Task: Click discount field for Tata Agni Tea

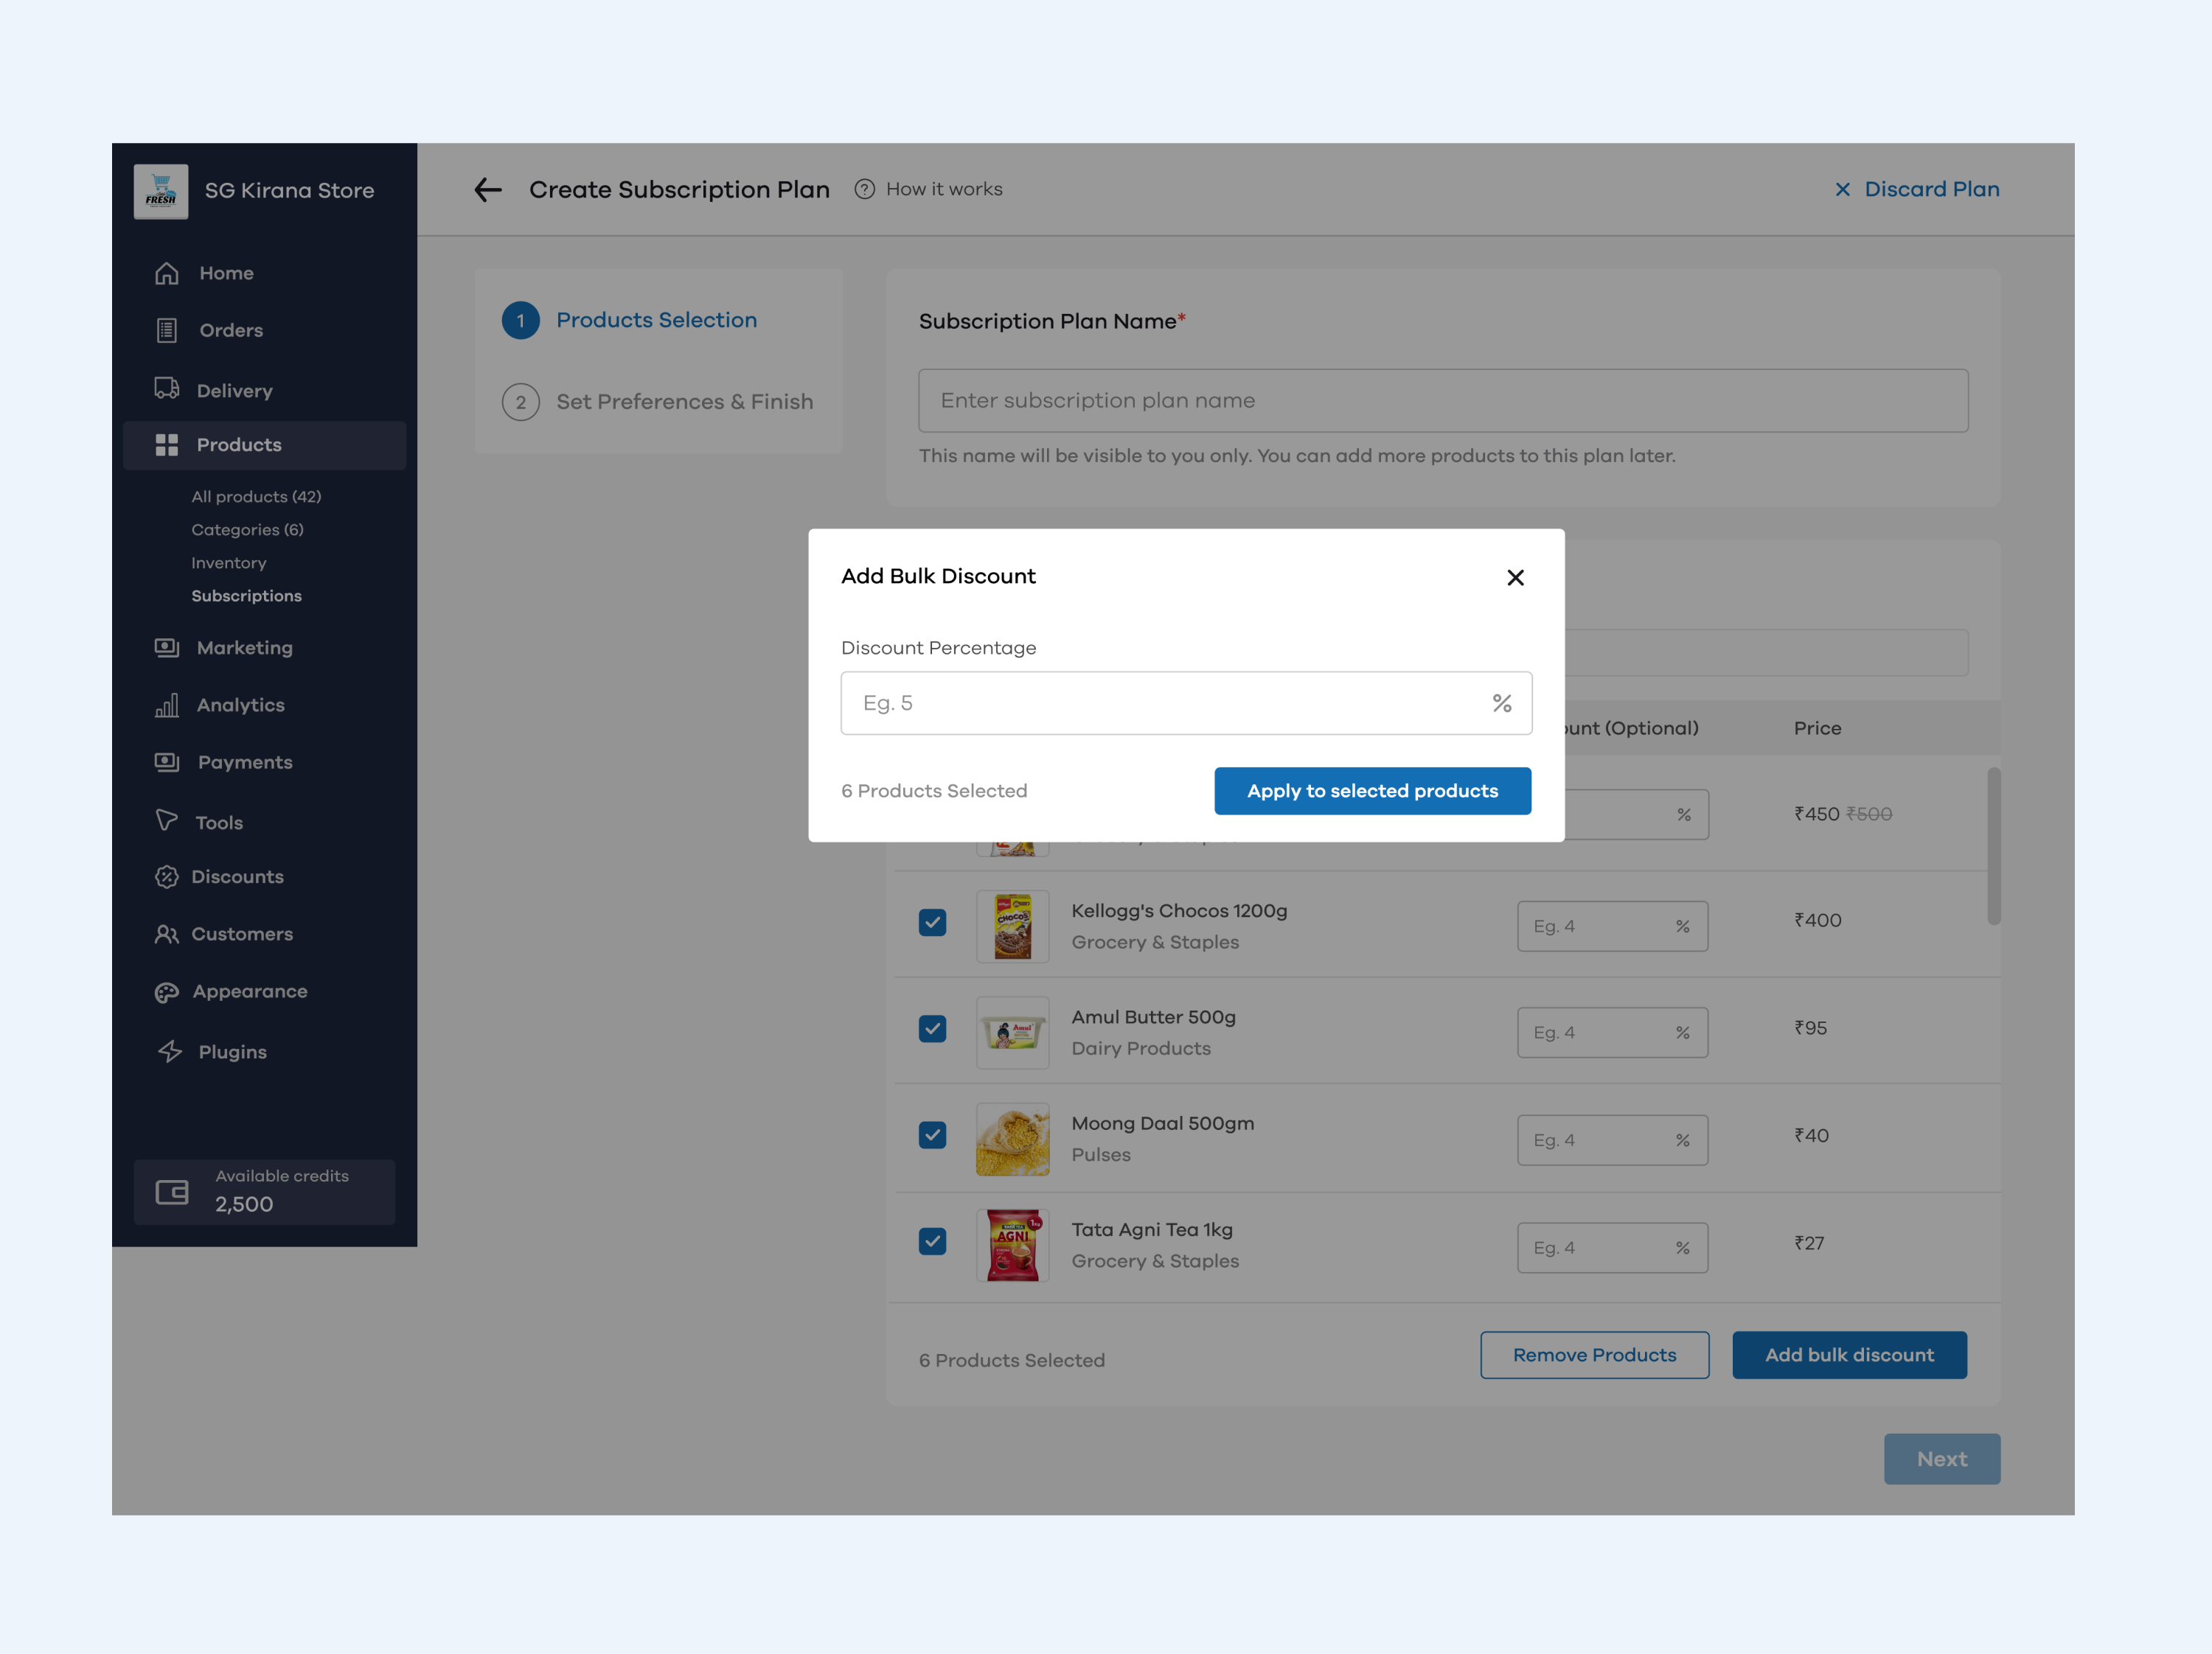Action: [x=1612, y=1249]
